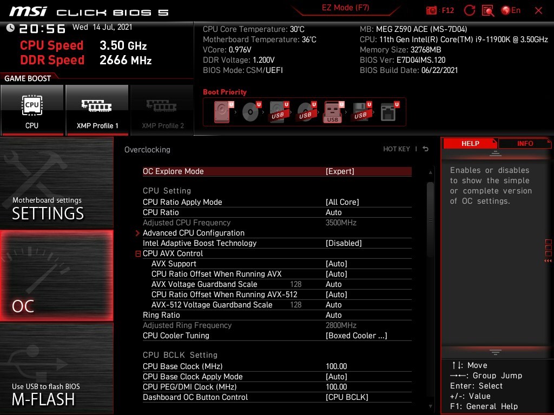Select the CPU Base Clock (MHz) value field
Screen dimensions: 554x415
[x=336, y=366]
